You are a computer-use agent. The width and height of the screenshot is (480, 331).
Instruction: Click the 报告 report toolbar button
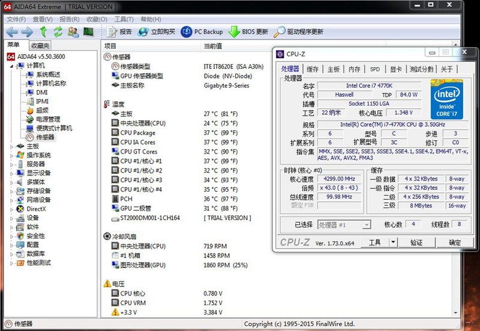tap(119, 32)
